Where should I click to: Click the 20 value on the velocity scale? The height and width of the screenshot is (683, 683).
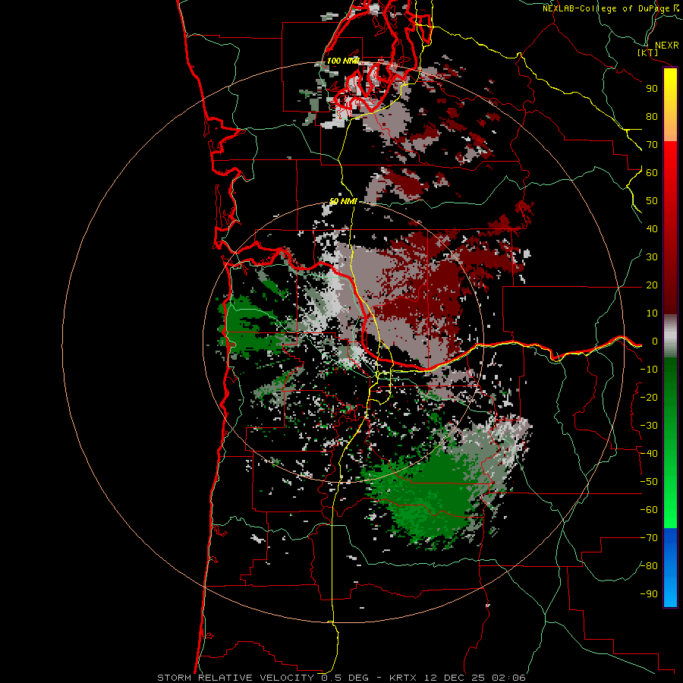(x=652, y=285)
